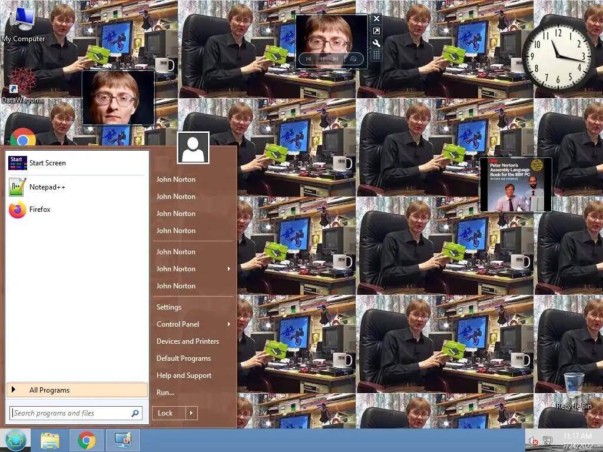The width and height of the screenshot is (603, 452).
Task: Open the monitor app on the taskbar
Action: point(122,440)
